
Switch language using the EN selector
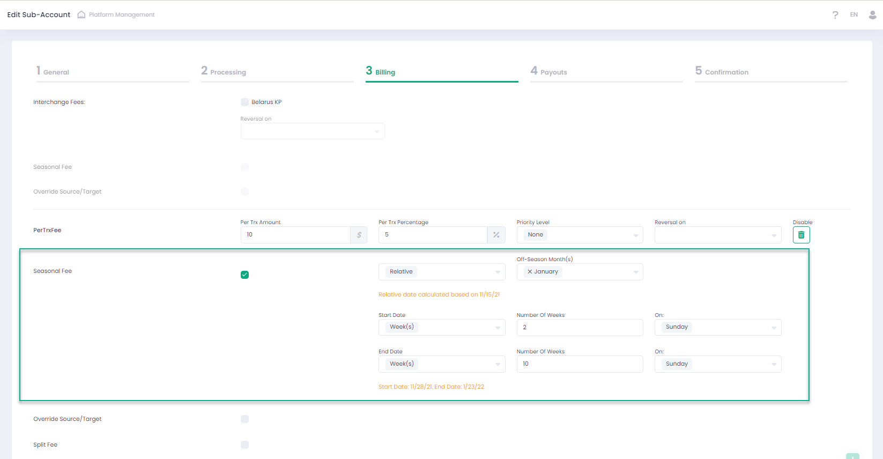click(854, 15)
